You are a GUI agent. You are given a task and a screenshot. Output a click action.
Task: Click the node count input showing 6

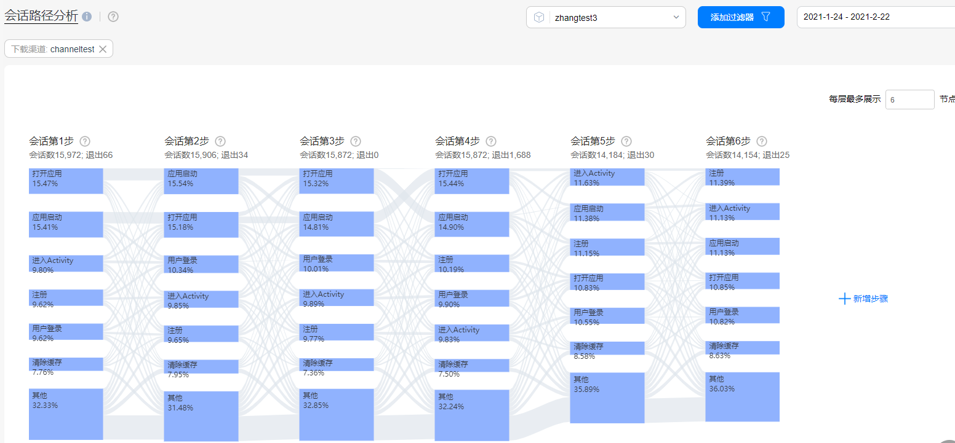pos(909,99)
